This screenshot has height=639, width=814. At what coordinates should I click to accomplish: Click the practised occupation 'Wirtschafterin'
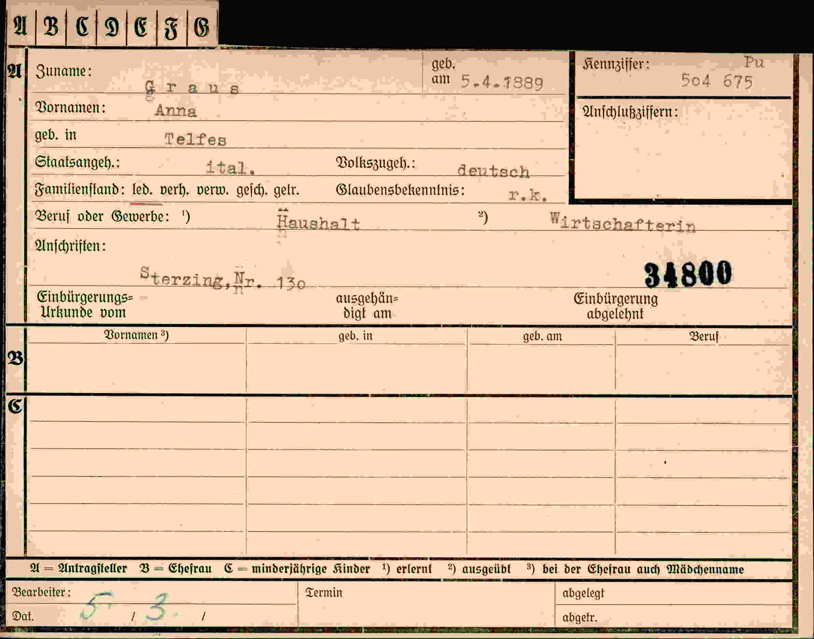tap(623, 223)
